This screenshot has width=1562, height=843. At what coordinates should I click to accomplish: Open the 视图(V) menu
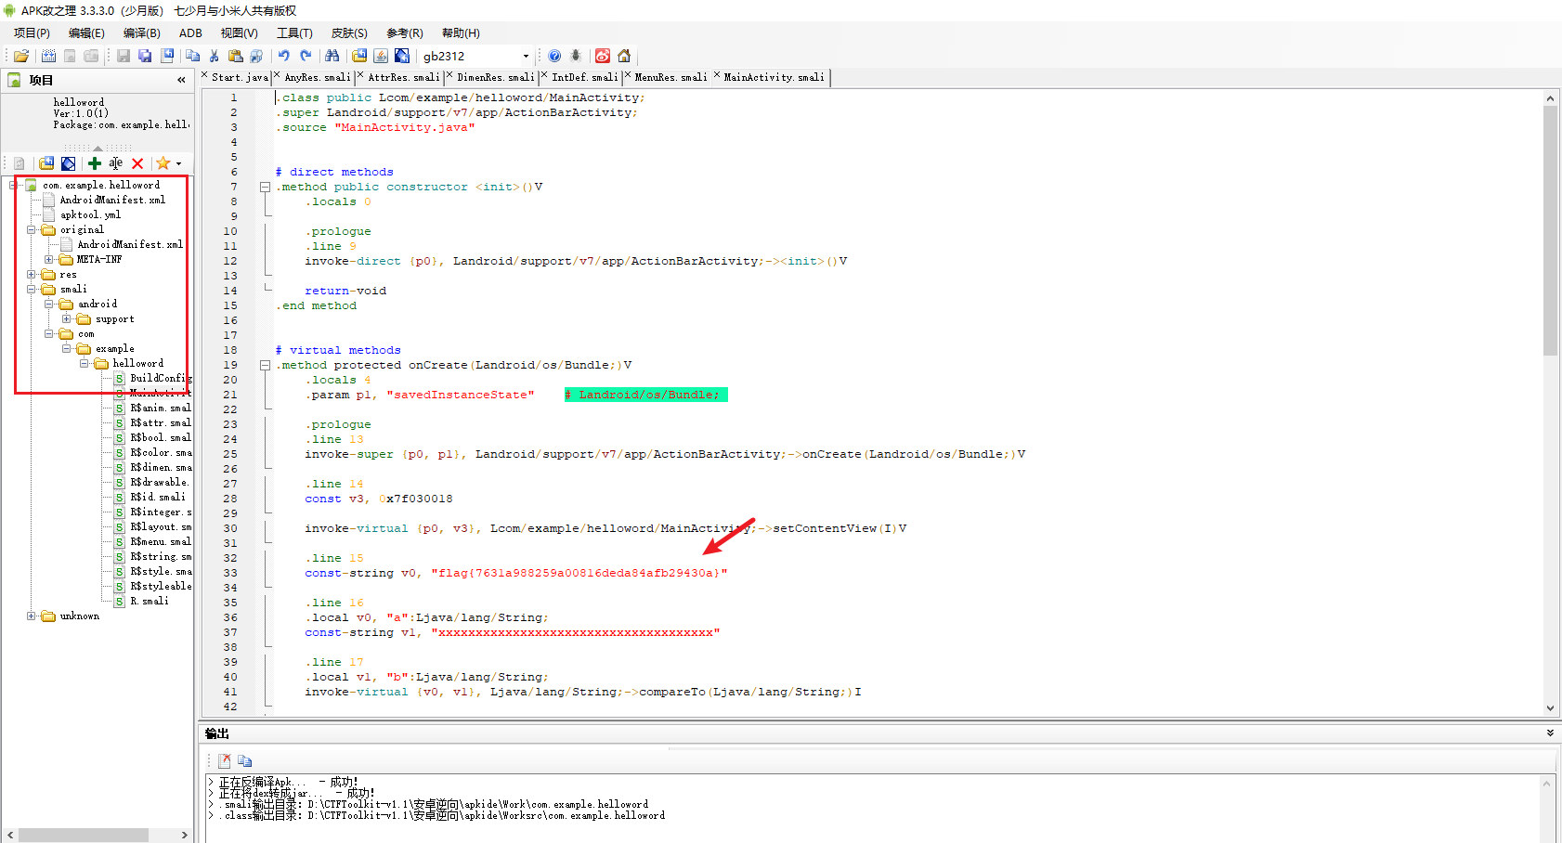coord(239,32)
